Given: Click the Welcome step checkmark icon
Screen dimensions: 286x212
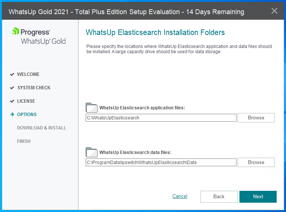Looking at the screenshot, I should point(12,74).
